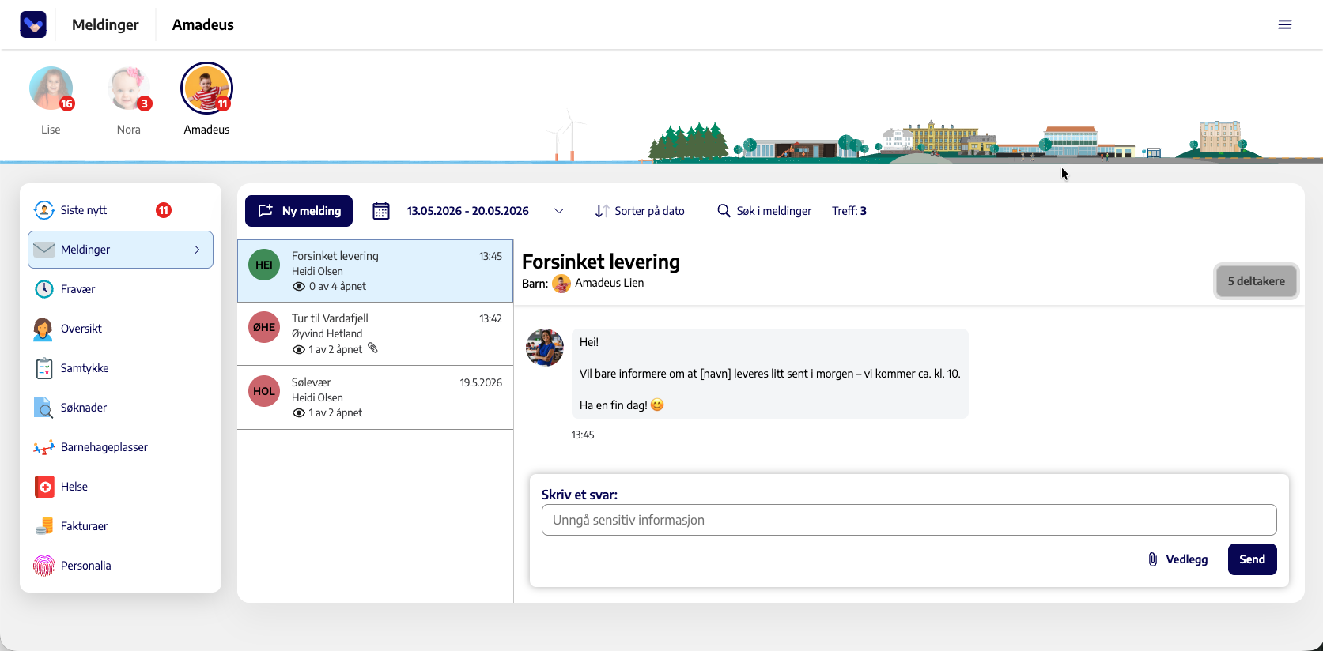The width and height of the screenshot is (1323, 651).
Task: Open Siste nytt in the sidebar
Action: [x=120, y=210]
